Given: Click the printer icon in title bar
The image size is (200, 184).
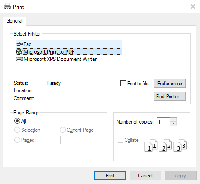Looking at the screenshot, I should (7, 7).
